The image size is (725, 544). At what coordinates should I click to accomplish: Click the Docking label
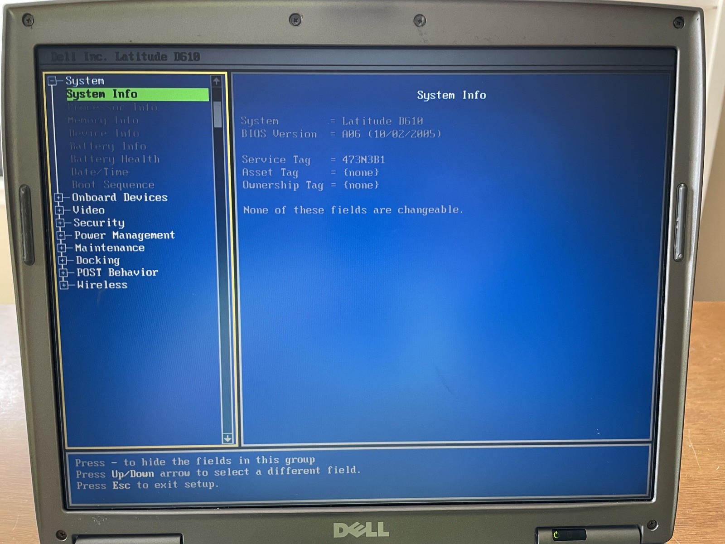(98, 260)
